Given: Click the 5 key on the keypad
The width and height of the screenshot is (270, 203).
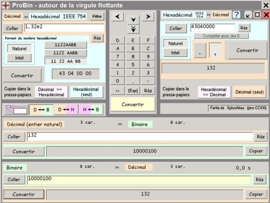Looking at the screenshot, I should (x=133, y=65).
